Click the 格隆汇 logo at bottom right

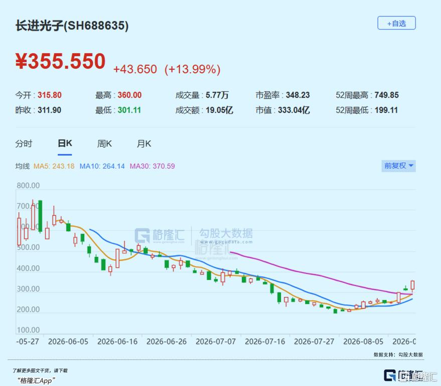coord(410,375)
